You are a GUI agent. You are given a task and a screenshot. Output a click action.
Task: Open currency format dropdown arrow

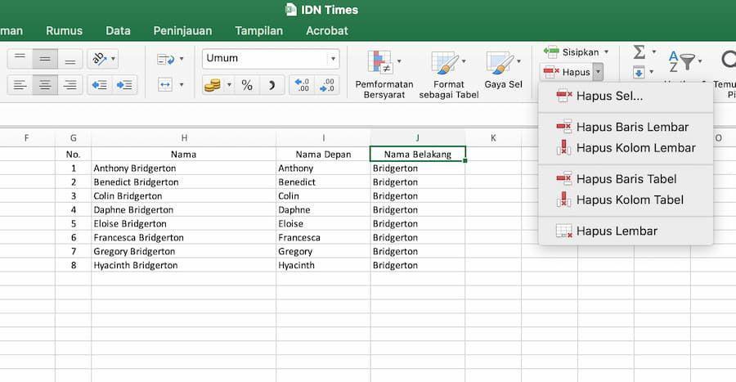tap(229, 85)
